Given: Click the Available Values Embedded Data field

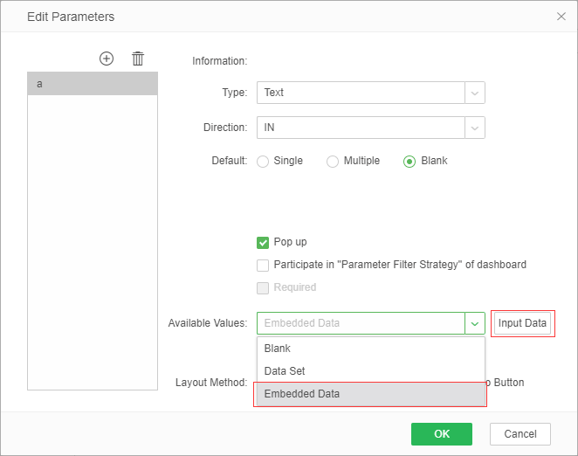Looking at the screenshot, I should (x=361, y=323).
